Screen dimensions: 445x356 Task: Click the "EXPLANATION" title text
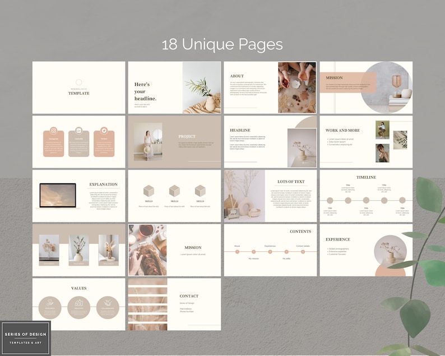coord(103,184)
